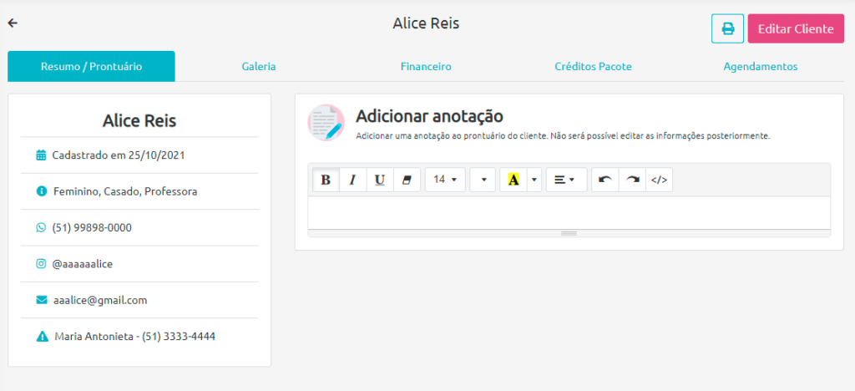855x391 pixels.
Task: Print the client record
Action: pyautogui.click(x=727, y=29)
